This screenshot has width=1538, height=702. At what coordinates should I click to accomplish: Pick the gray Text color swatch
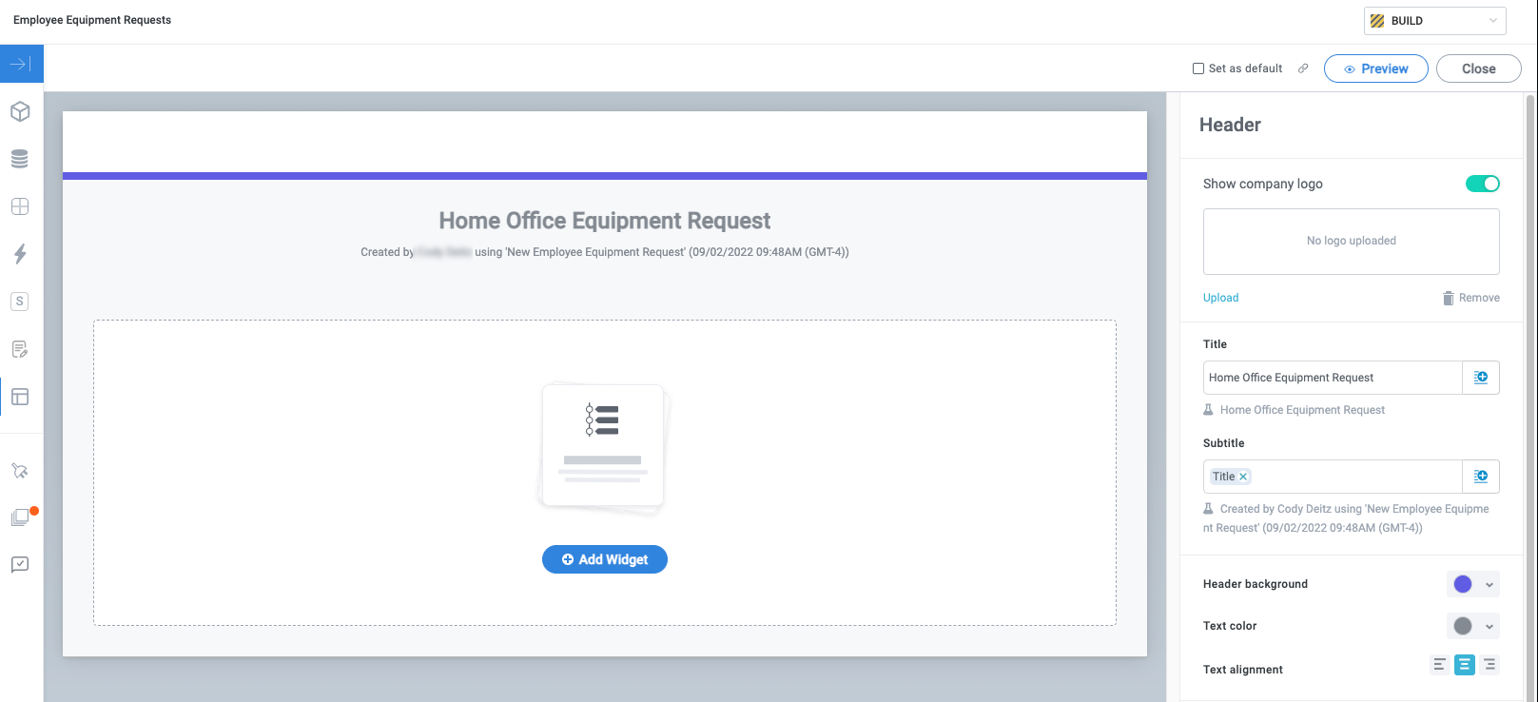(1463, 626)
